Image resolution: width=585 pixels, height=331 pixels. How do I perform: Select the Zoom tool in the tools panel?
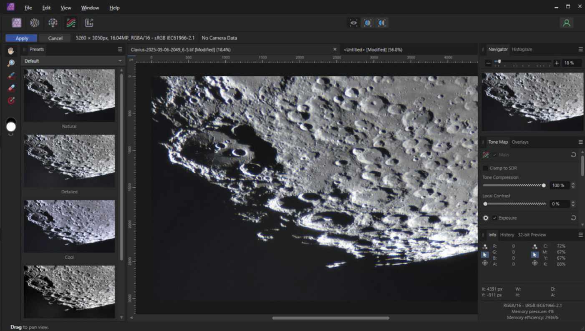(11, 63)
